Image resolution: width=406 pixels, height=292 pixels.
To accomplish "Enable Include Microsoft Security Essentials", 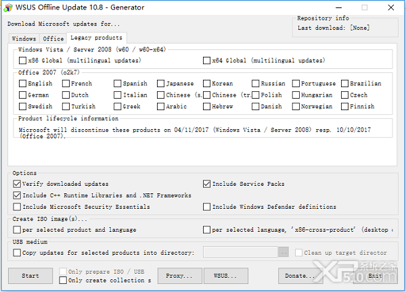I will coord(17,207).
